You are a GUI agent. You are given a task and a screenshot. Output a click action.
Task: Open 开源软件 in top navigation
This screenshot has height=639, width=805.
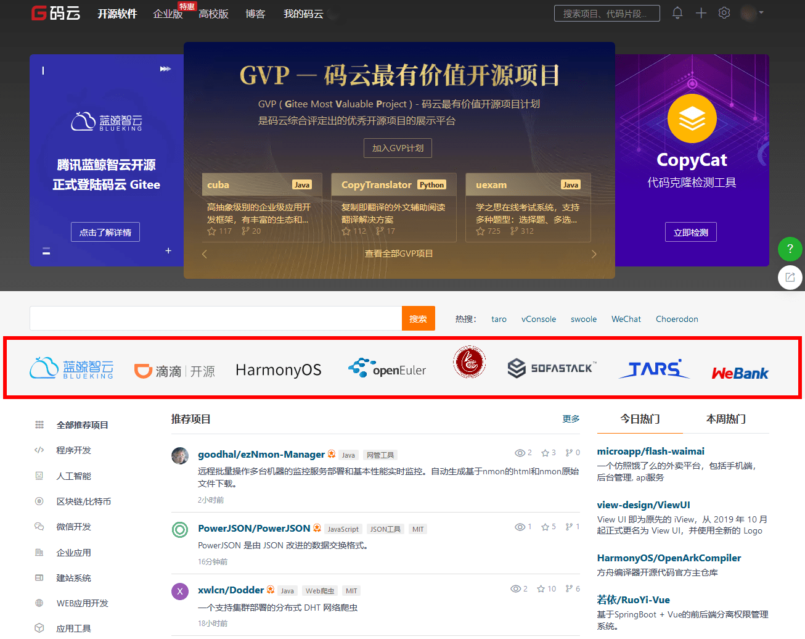click(117, 14)
